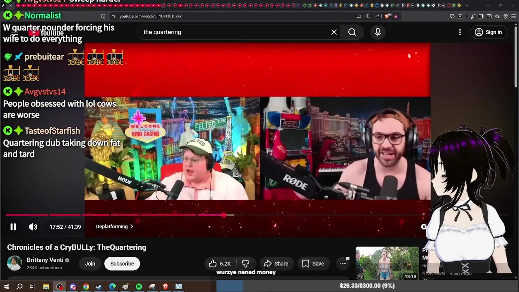Pause the YouTube video

(x=13, y=227)
